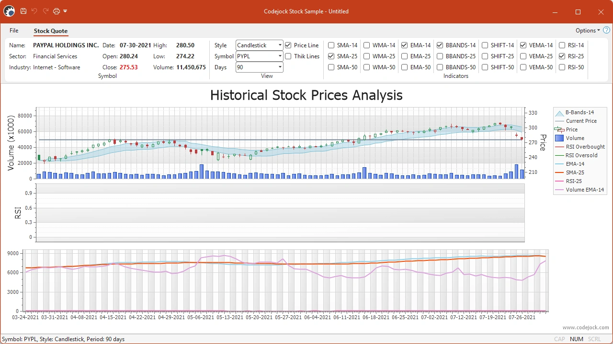
Task: Click the Redo arrow icon
Action: coord(46,11)
